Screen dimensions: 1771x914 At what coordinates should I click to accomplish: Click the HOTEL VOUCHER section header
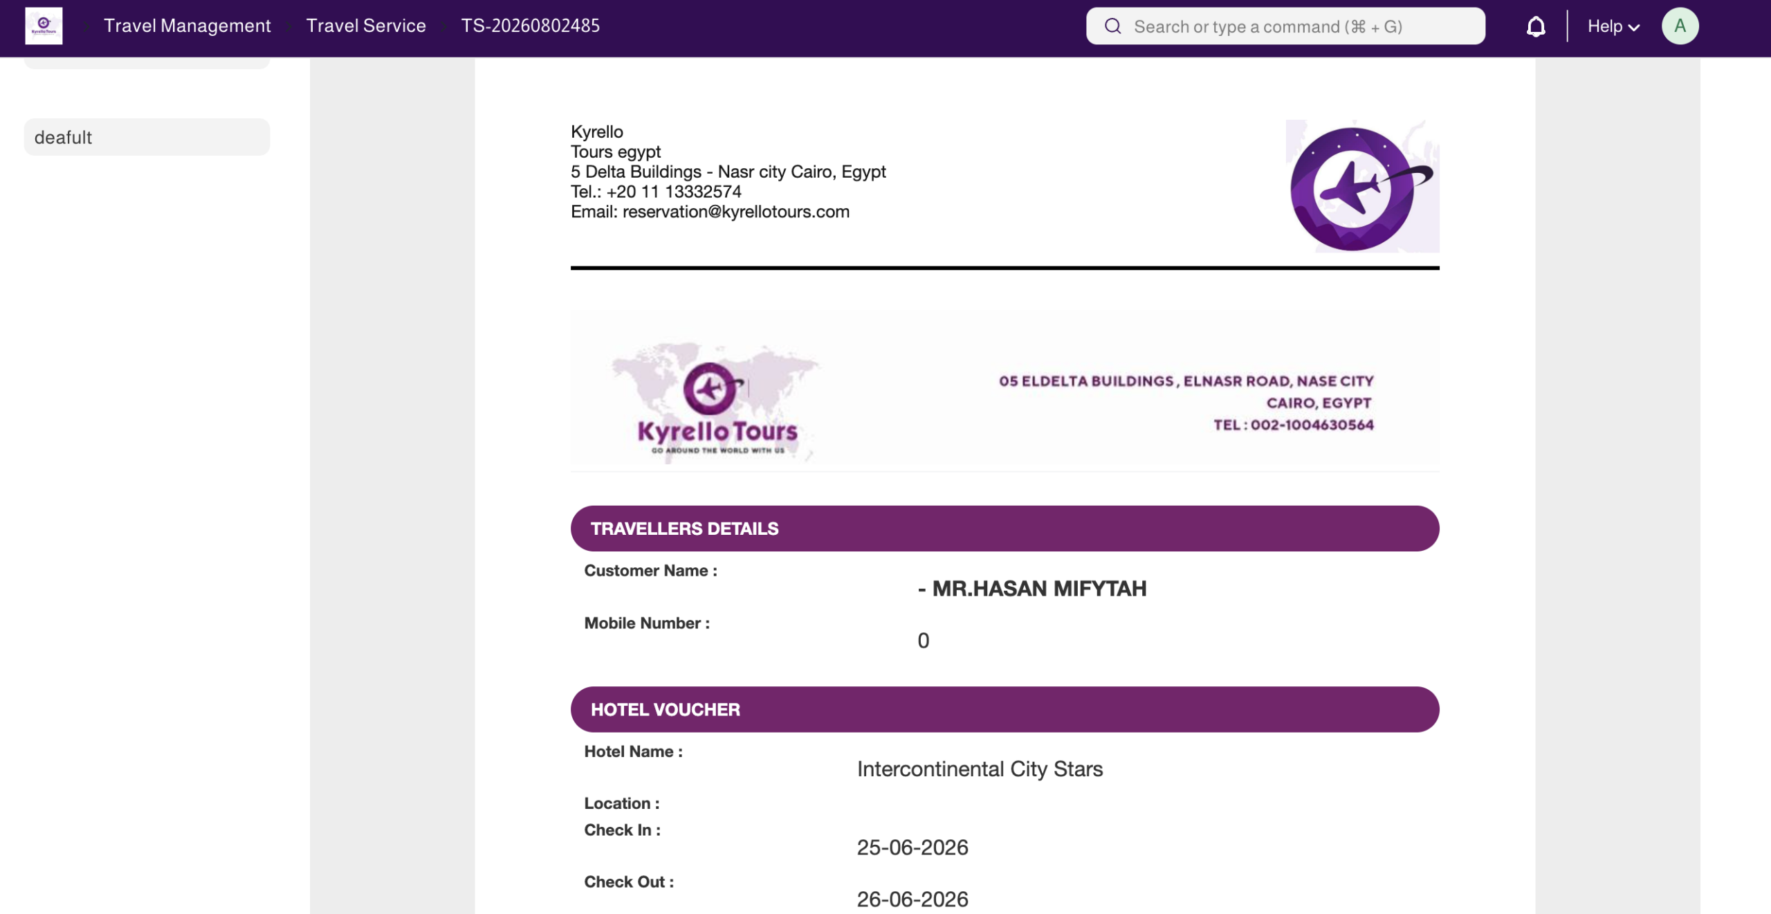1004,709
